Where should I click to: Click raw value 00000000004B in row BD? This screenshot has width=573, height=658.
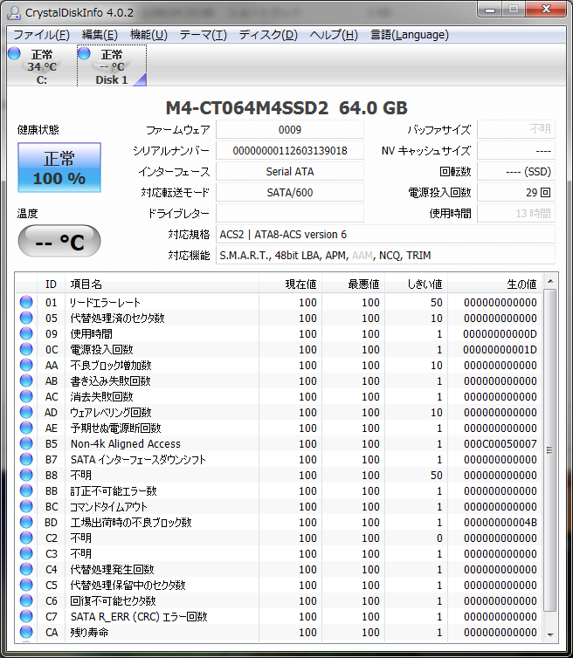pos(501,522)
